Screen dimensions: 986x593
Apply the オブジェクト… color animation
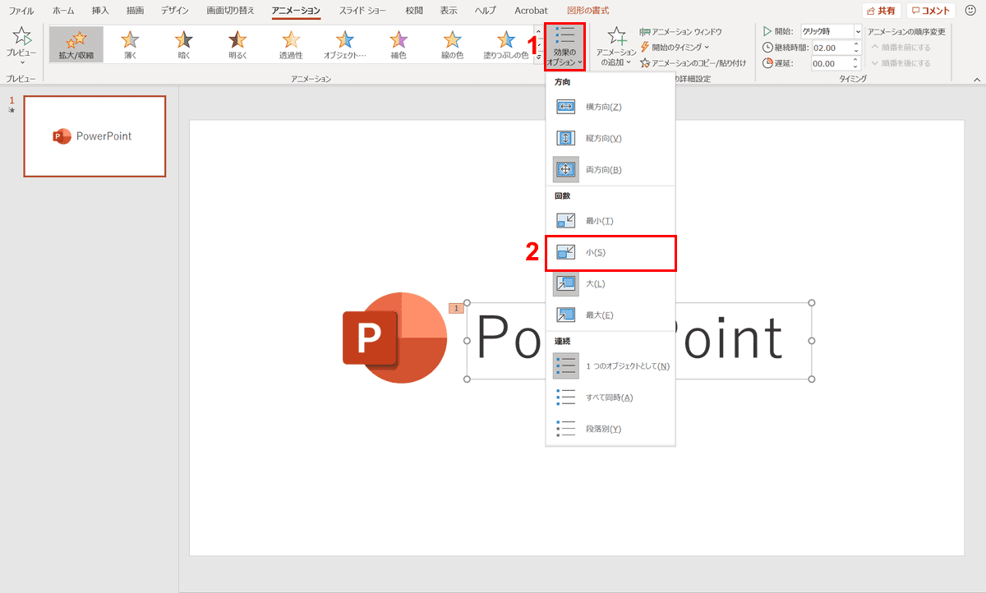point(345,45)
